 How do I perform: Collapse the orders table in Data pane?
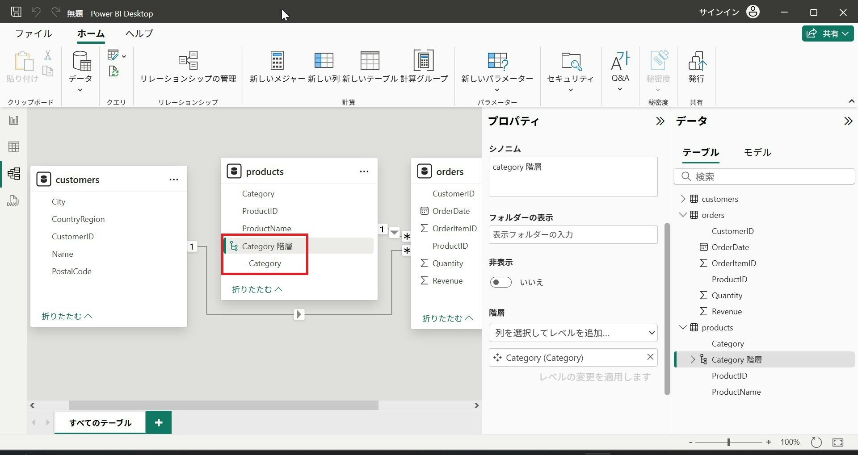(x=683, y=215)
